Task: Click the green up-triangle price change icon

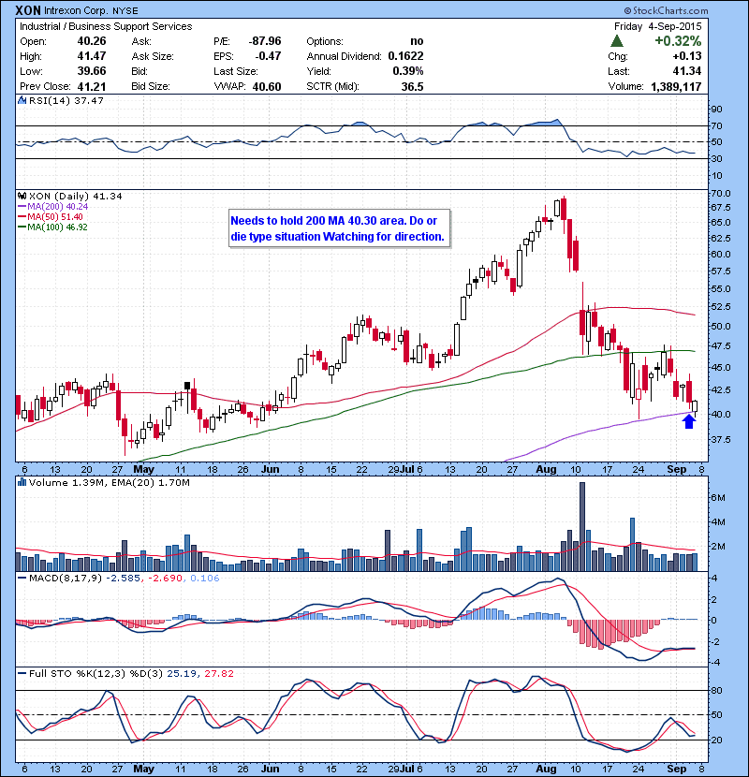Action: (616, 41)
